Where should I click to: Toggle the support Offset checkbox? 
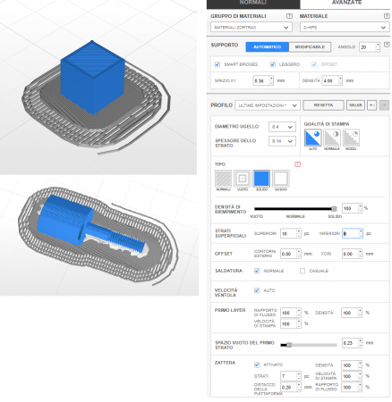pyautogui.click(x=314, y=64)
